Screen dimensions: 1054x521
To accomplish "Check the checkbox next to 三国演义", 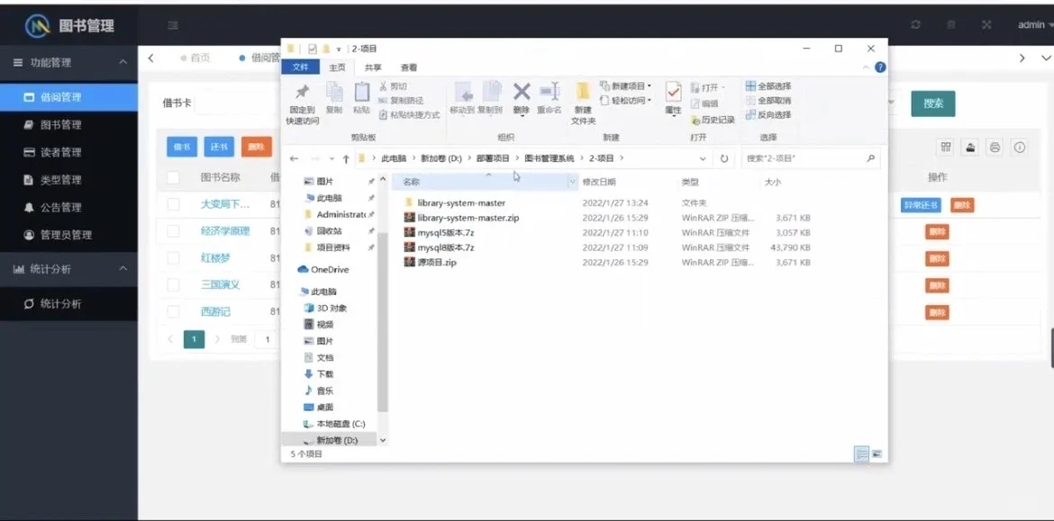I will 172,284.
